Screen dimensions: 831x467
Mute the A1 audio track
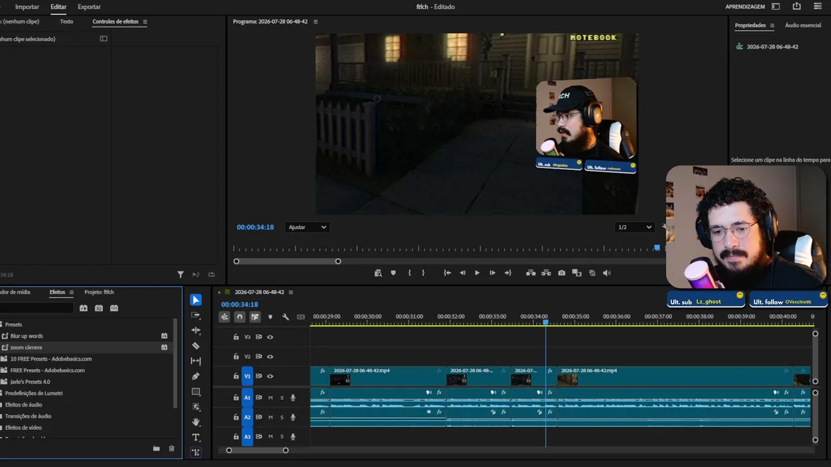pyautogui.click(x=271, y=398)
